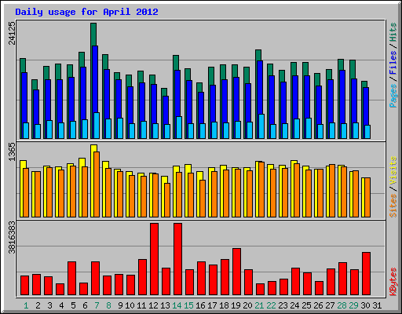Viewport: 402px width, 314px height.
Task: Click day 16 on the date axis
Action: click(200, 305)
